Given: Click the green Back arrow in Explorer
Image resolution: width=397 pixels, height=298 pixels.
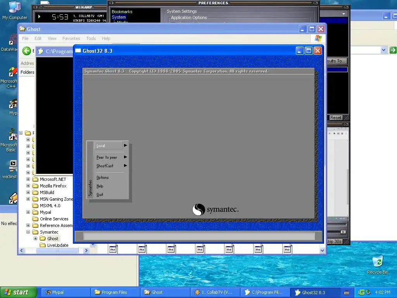Looking at the screenshot, I should [27, 51].
